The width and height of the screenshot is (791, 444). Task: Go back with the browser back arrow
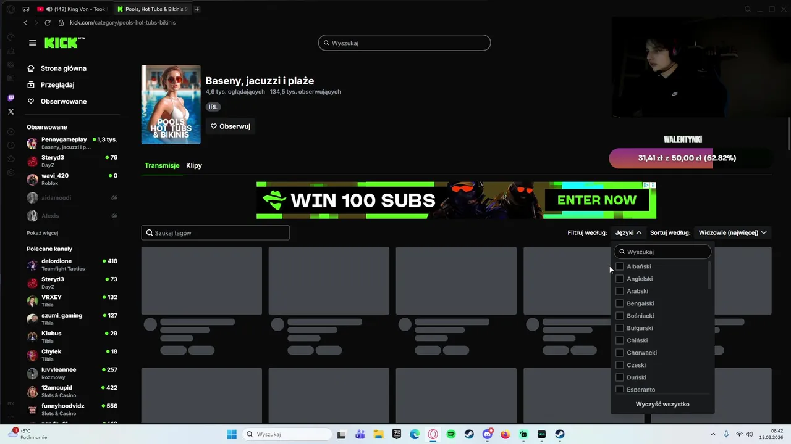click(25, 23)
